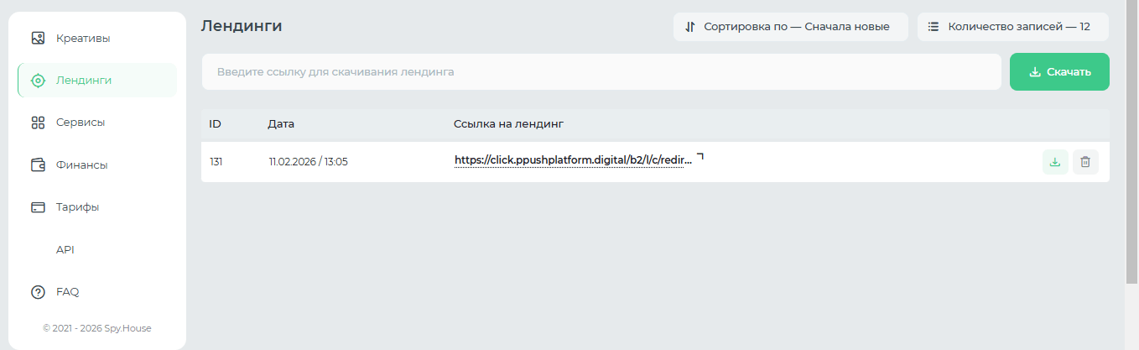
Task: Open the API menu item
Action: tap(65, 249)
